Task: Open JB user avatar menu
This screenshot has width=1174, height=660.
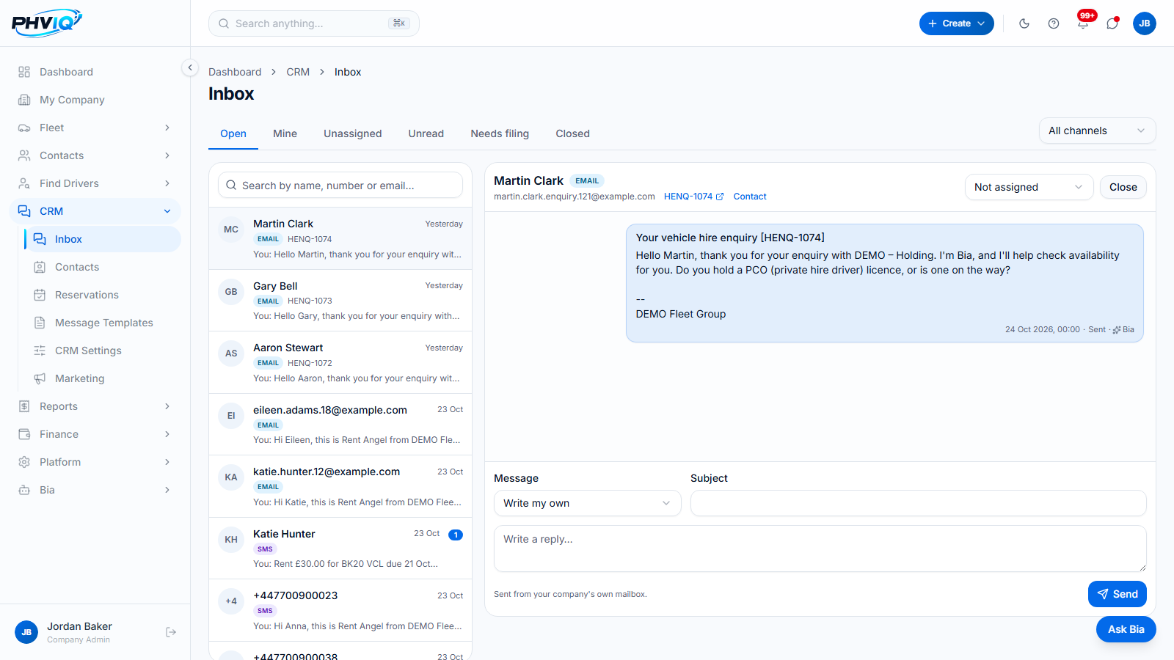Action: tap(1145, 23)
